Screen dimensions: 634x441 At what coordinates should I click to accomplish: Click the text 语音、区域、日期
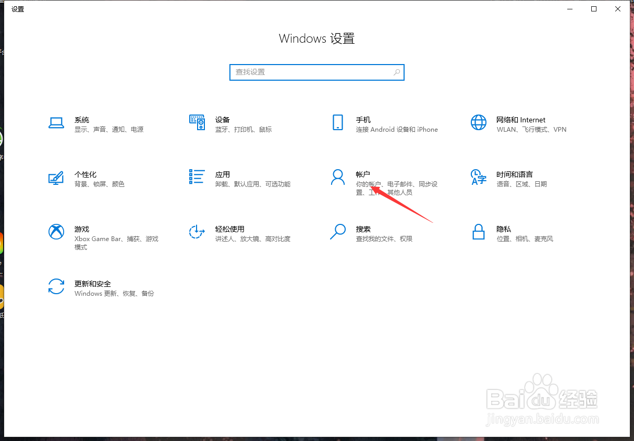tap(522, 184)
